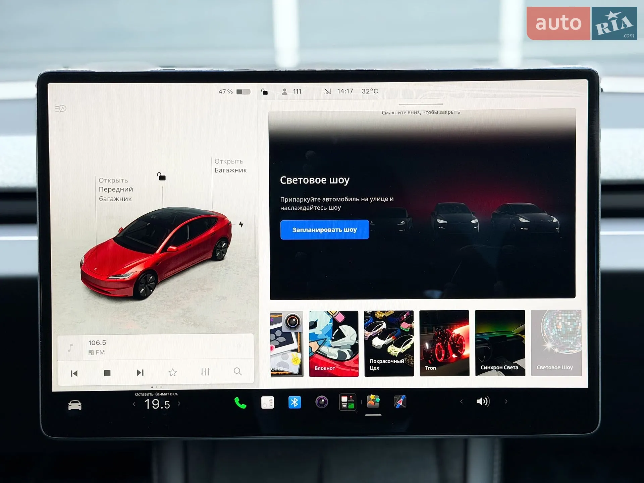
Task: Open the Toybox app in dock
Action: tap(373, 401)
